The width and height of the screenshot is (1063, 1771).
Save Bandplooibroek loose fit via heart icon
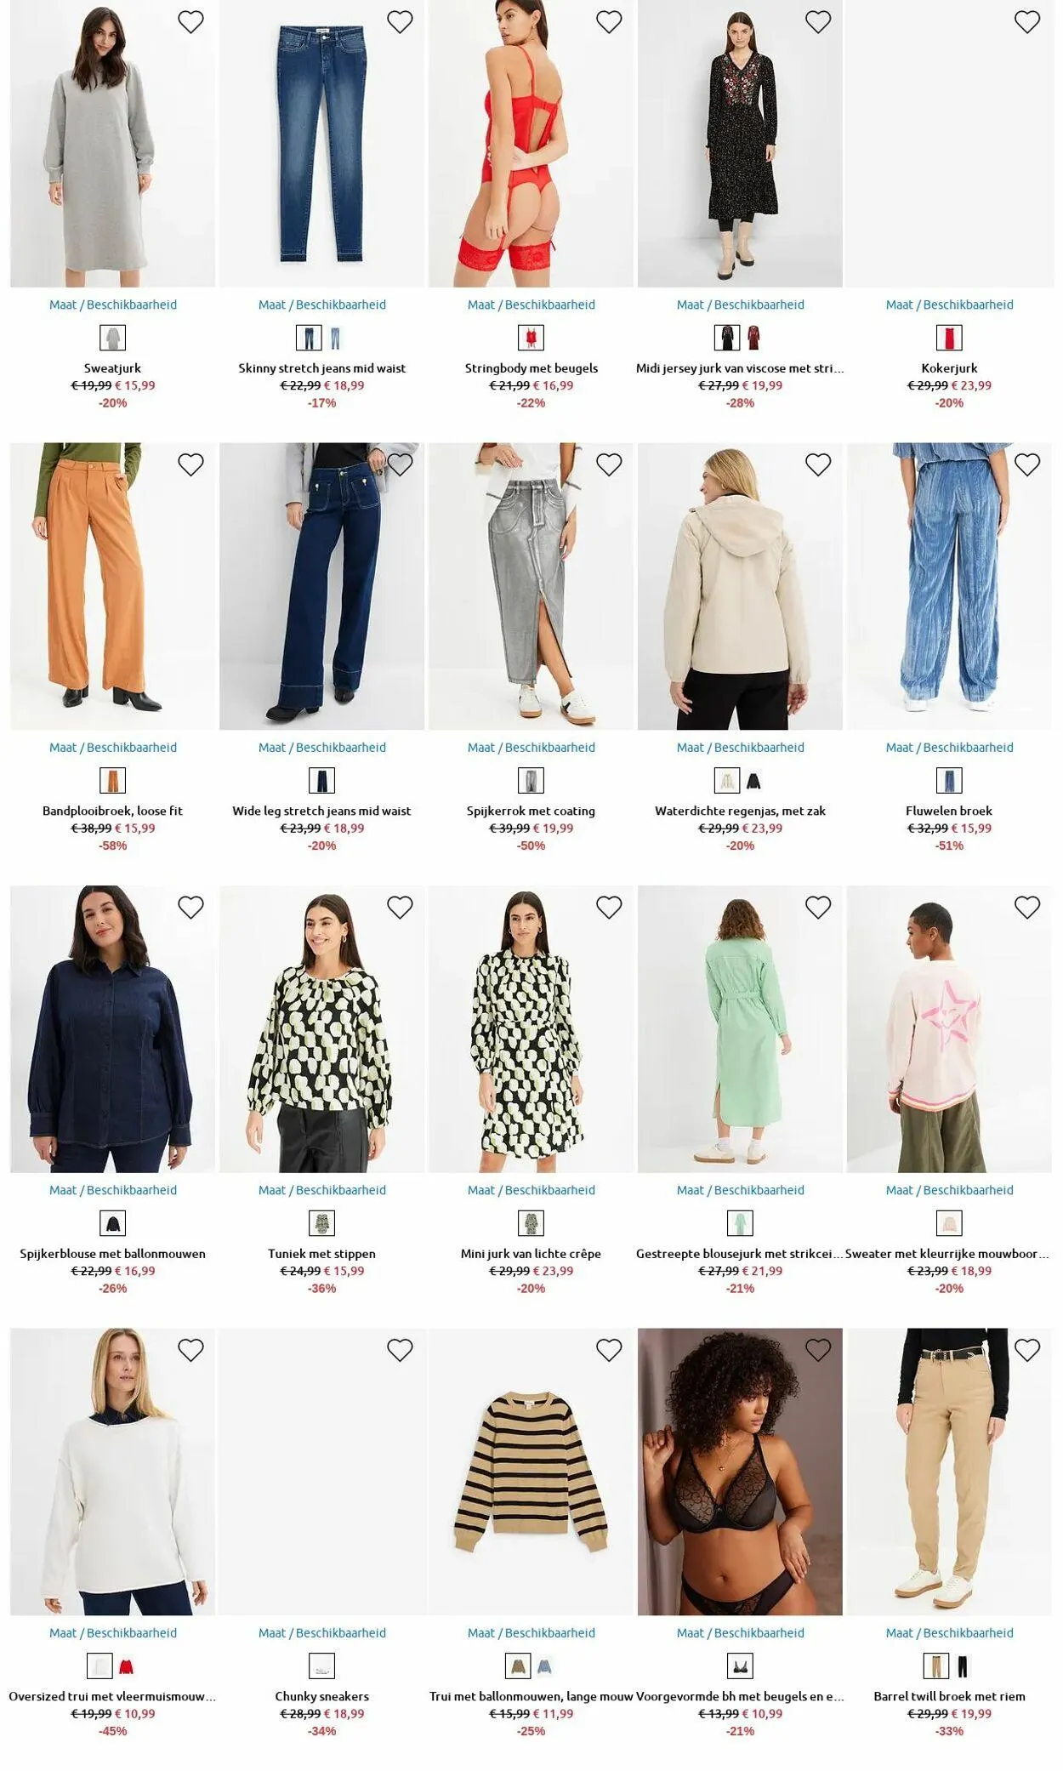tap(190, 464)
